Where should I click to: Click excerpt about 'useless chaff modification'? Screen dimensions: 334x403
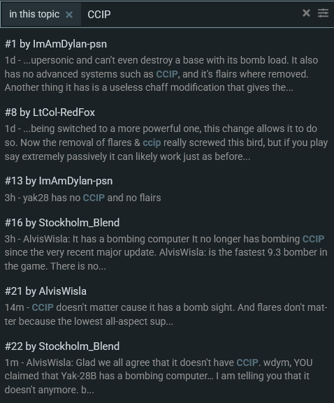149,87
